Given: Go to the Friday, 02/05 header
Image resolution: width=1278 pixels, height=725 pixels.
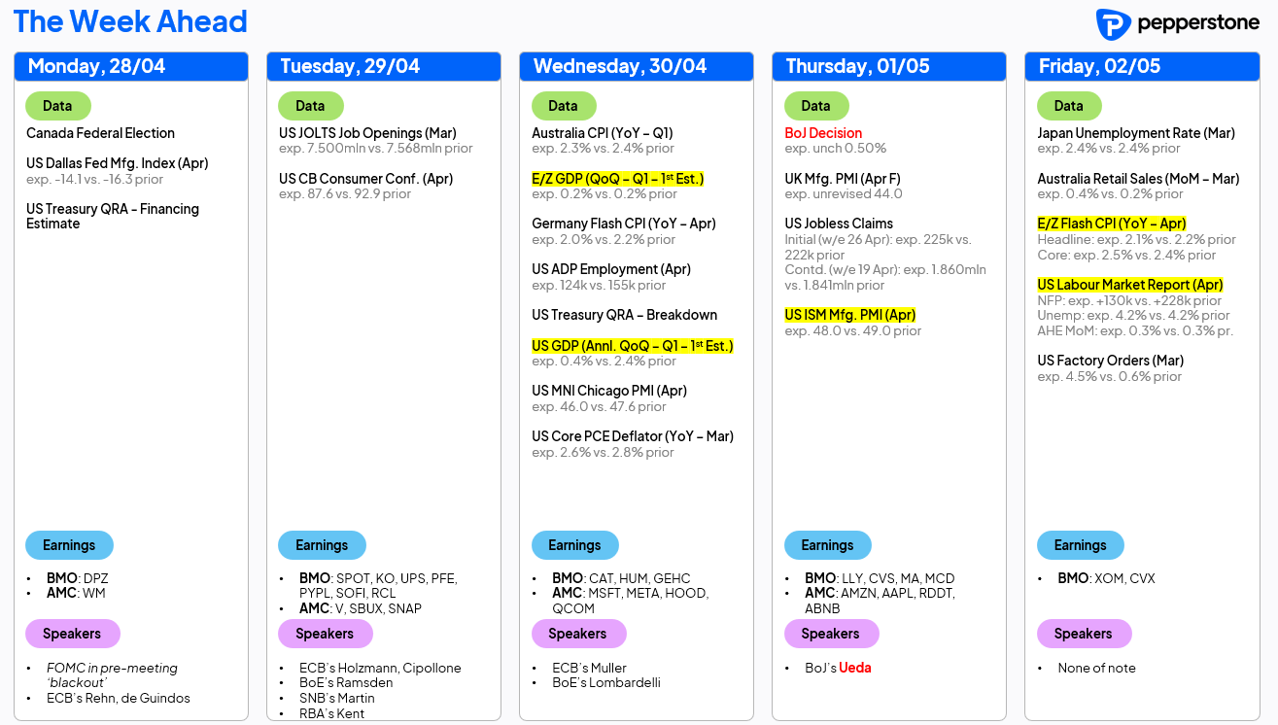Looking at the screenshot, I should 1099,66.
